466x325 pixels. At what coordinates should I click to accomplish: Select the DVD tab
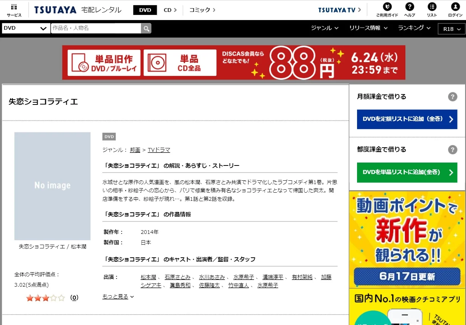coord(145,10)
